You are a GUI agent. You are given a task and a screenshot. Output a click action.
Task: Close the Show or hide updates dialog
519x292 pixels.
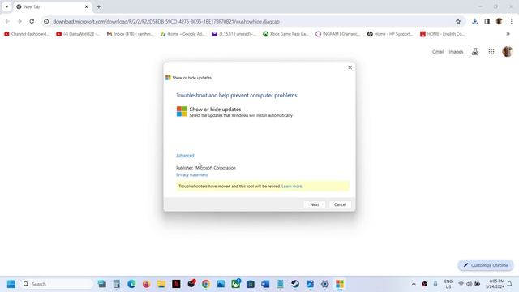click(350, 67)
